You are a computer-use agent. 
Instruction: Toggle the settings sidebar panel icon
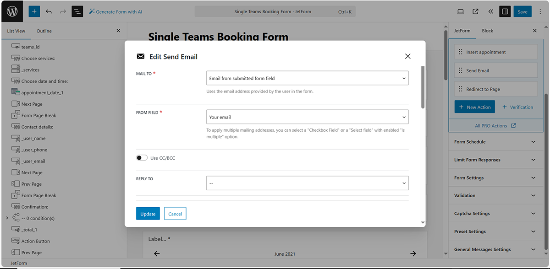coord(505,11)
